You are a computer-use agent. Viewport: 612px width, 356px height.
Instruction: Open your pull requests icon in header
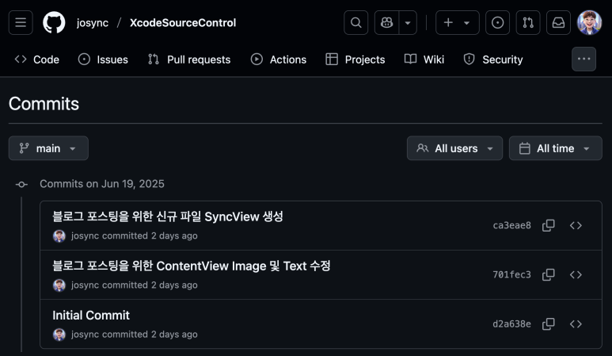click(x=528, y=23)
